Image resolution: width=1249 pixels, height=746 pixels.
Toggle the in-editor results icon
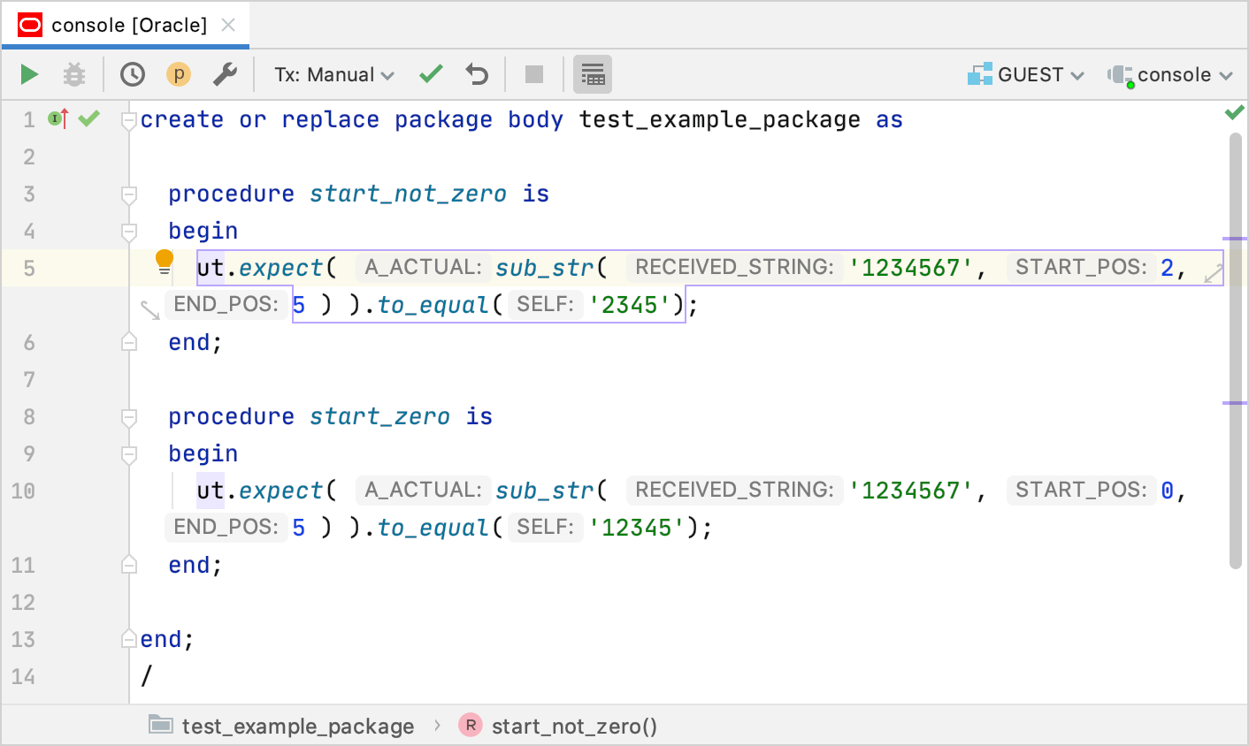[593, 74]
